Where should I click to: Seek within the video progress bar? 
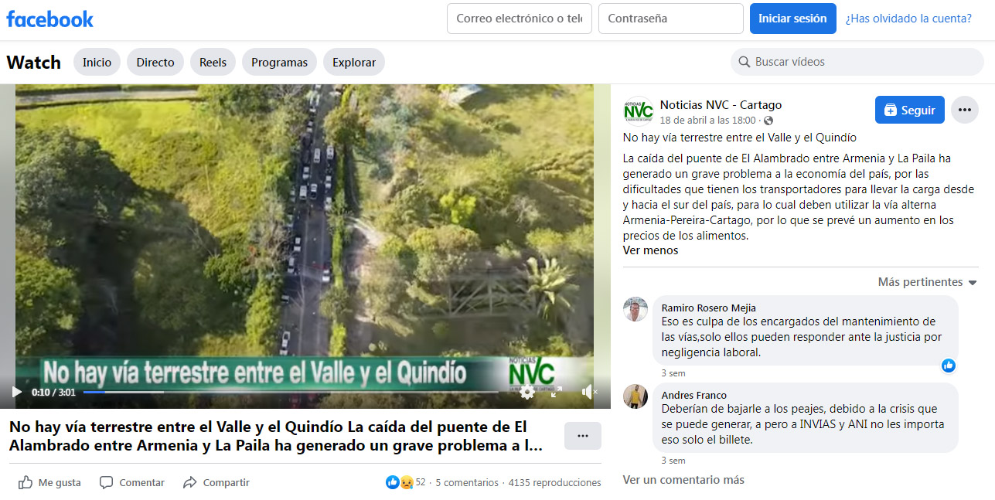tap(291, 392)
